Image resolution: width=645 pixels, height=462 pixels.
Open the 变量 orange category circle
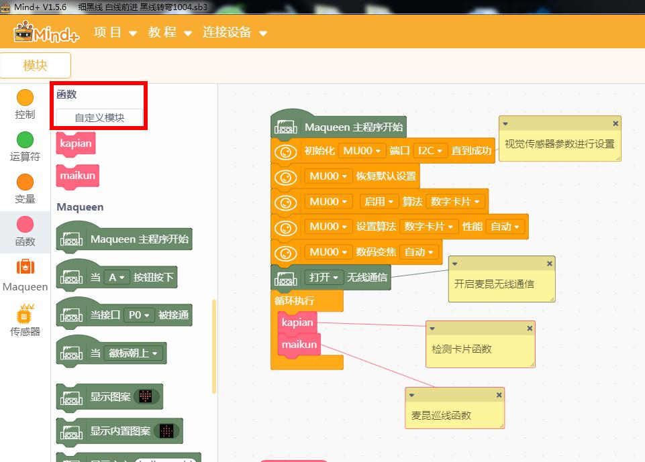[x=25, y=182]
